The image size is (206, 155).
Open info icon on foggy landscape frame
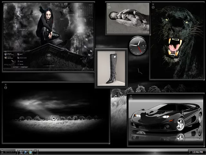tap(6, 88)
